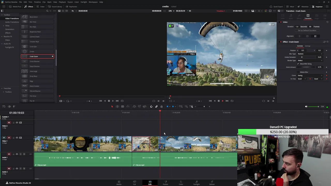The image size is (331, 186).
Task: Open the first In/Out Quad dropdown
Action: [302, 79]
